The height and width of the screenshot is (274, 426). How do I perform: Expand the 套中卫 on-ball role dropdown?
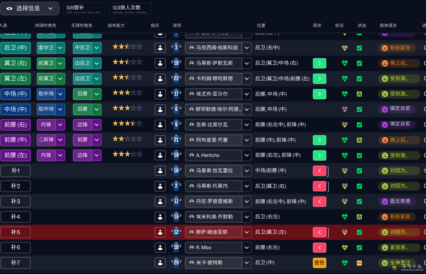click(60, 48)
